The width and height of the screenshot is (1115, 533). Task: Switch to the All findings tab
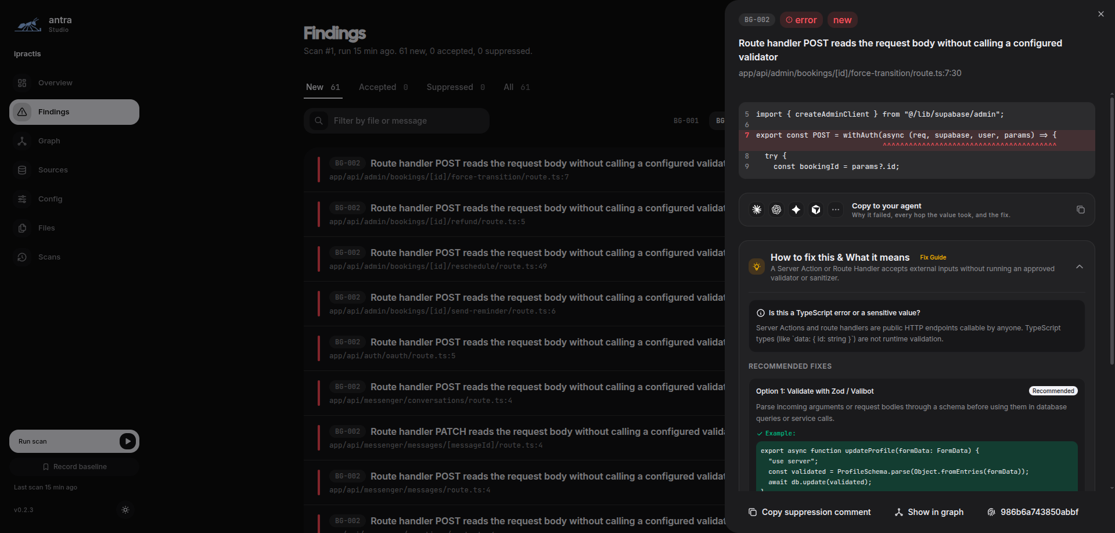point(517,87)
